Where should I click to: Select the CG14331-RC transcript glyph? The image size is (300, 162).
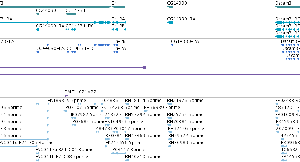click(x=71, y=30)
